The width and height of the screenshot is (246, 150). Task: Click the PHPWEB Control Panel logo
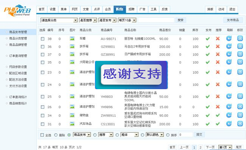coord(17,11)
